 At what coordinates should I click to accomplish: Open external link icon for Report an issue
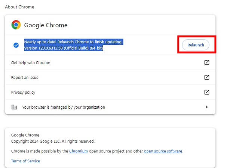point(206,77)
